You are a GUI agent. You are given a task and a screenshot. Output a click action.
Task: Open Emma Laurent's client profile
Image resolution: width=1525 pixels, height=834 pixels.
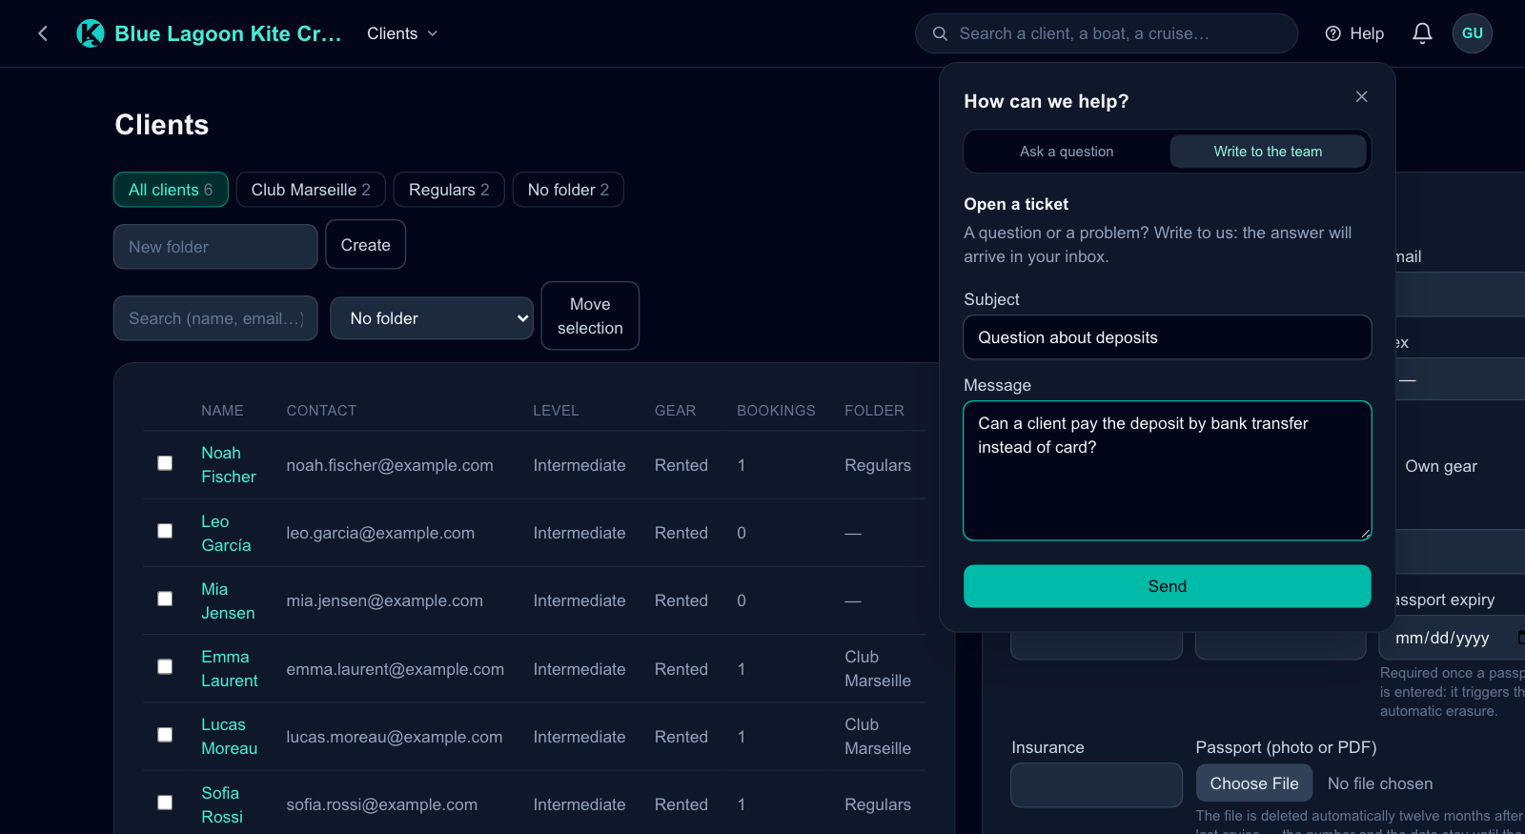tap(230, 668)
